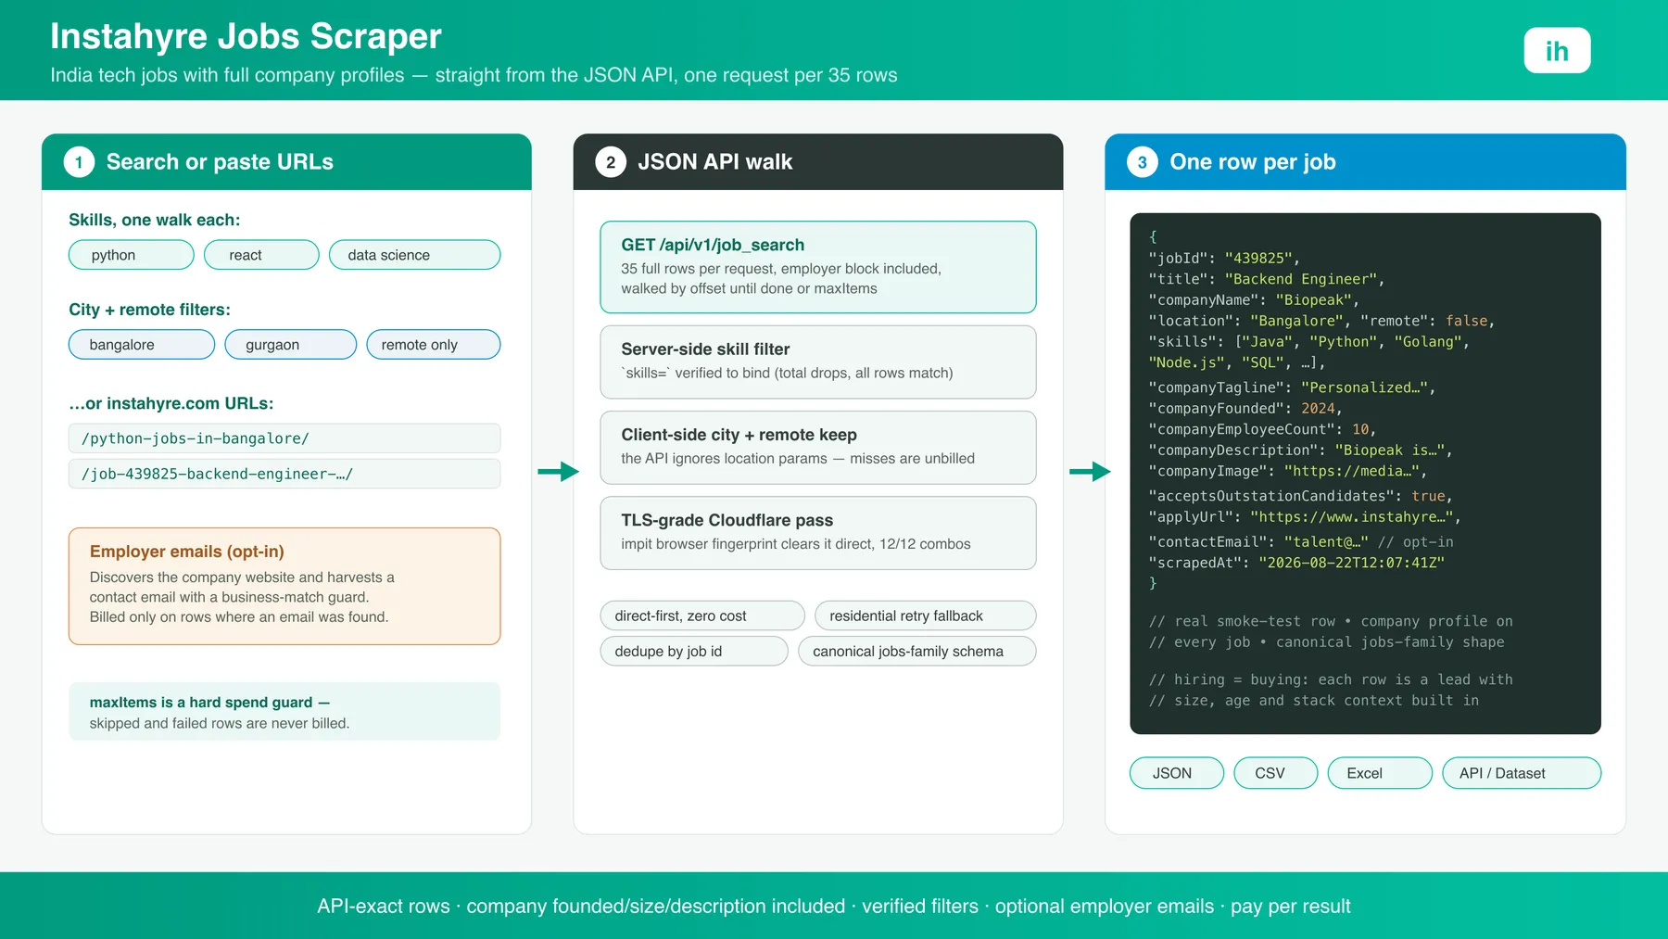The width and height of the screenshot is (1668, 939).
Task: Click the "companyImage" code line
Action: pos(1287,471)
